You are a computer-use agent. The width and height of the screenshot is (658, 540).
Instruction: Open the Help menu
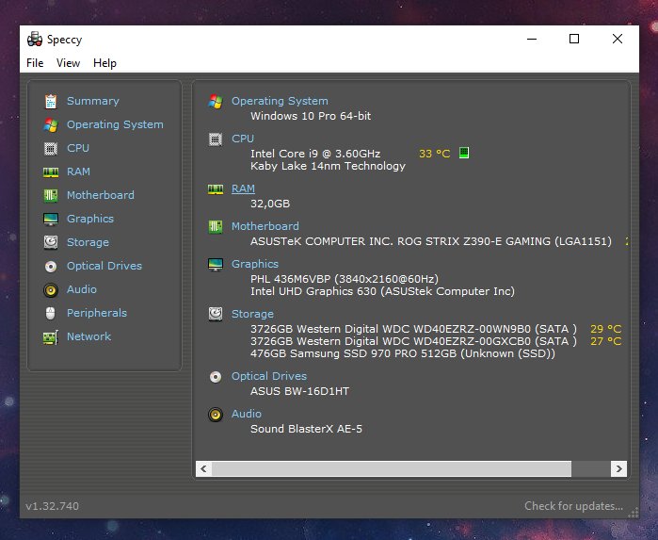tap(104, 63)
